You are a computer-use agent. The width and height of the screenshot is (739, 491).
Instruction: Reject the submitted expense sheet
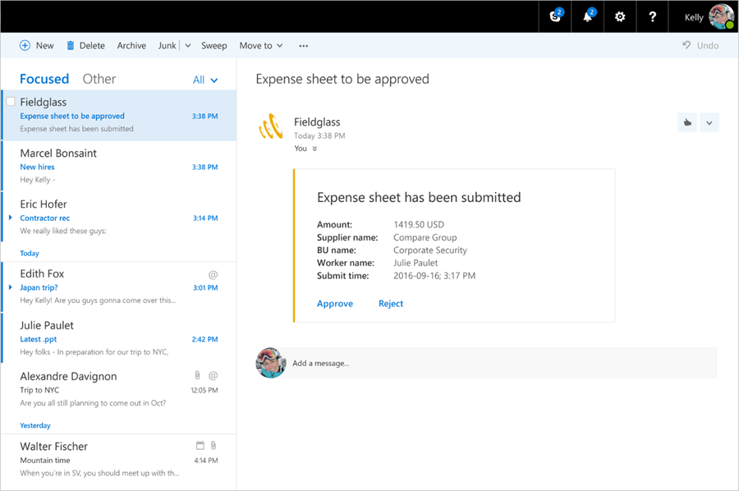391,303
